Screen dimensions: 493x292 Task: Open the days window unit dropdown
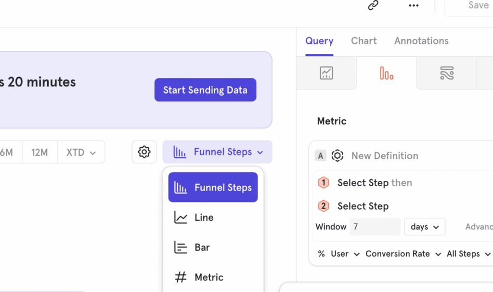(425, 227)
